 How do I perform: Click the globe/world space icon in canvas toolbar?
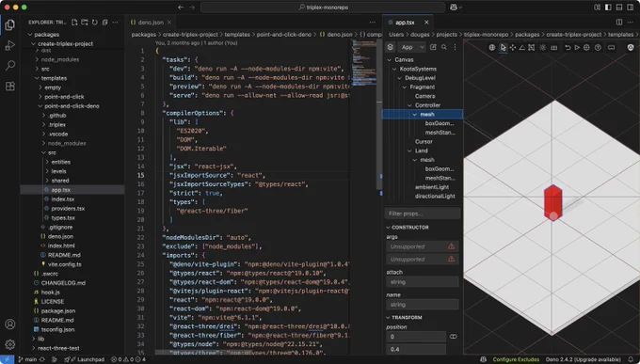pyautogui.click(x=492, y=48)
